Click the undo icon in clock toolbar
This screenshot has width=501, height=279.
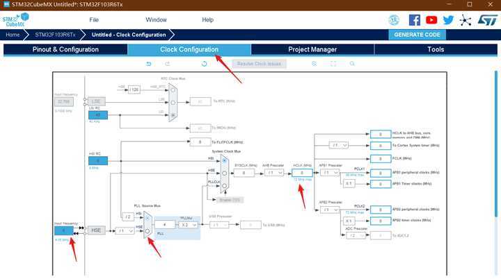[149, 64]
